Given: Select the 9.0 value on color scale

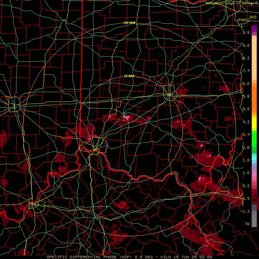Looking at the screenshot, I should [246, 45].
